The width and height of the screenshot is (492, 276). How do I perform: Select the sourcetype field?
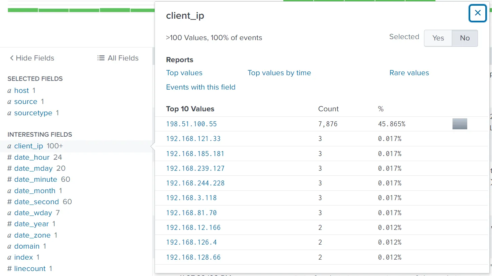(33, 113)
